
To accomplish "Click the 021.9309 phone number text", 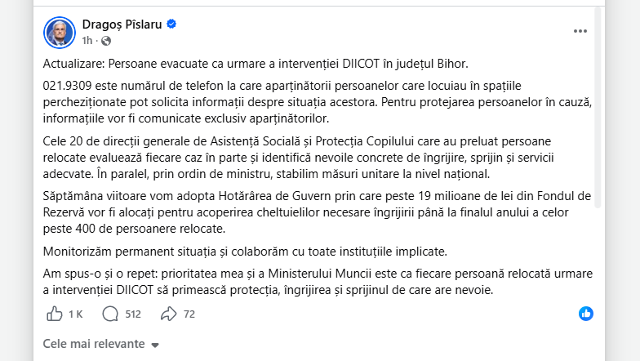I will point(69,86).
